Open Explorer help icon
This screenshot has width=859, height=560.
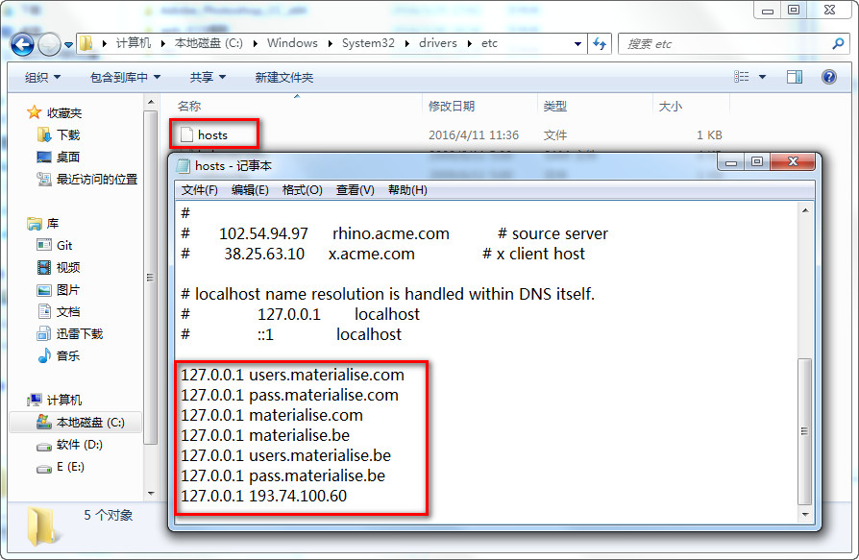pos(829,77)
